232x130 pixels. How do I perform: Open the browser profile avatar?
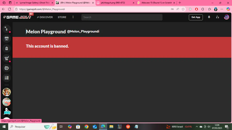216,9
